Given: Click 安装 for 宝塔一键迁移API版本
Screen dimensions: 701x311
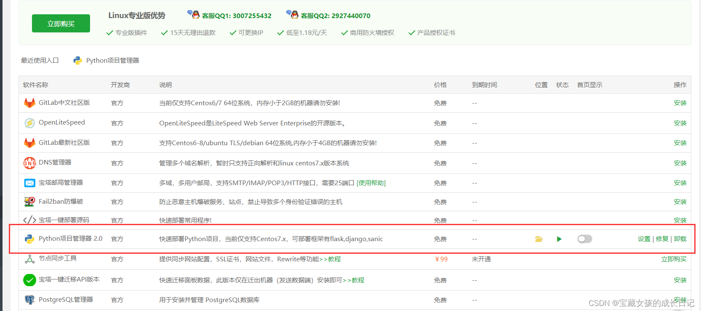Looking at the screenshot, I should pyautogui.click(x=680, y=280).
